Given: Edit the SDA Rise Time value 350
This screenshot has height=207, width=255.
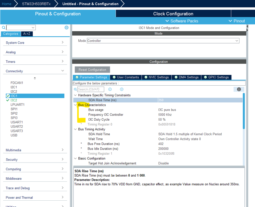Looking at the screenshot, I should click(x=200, y=100).
